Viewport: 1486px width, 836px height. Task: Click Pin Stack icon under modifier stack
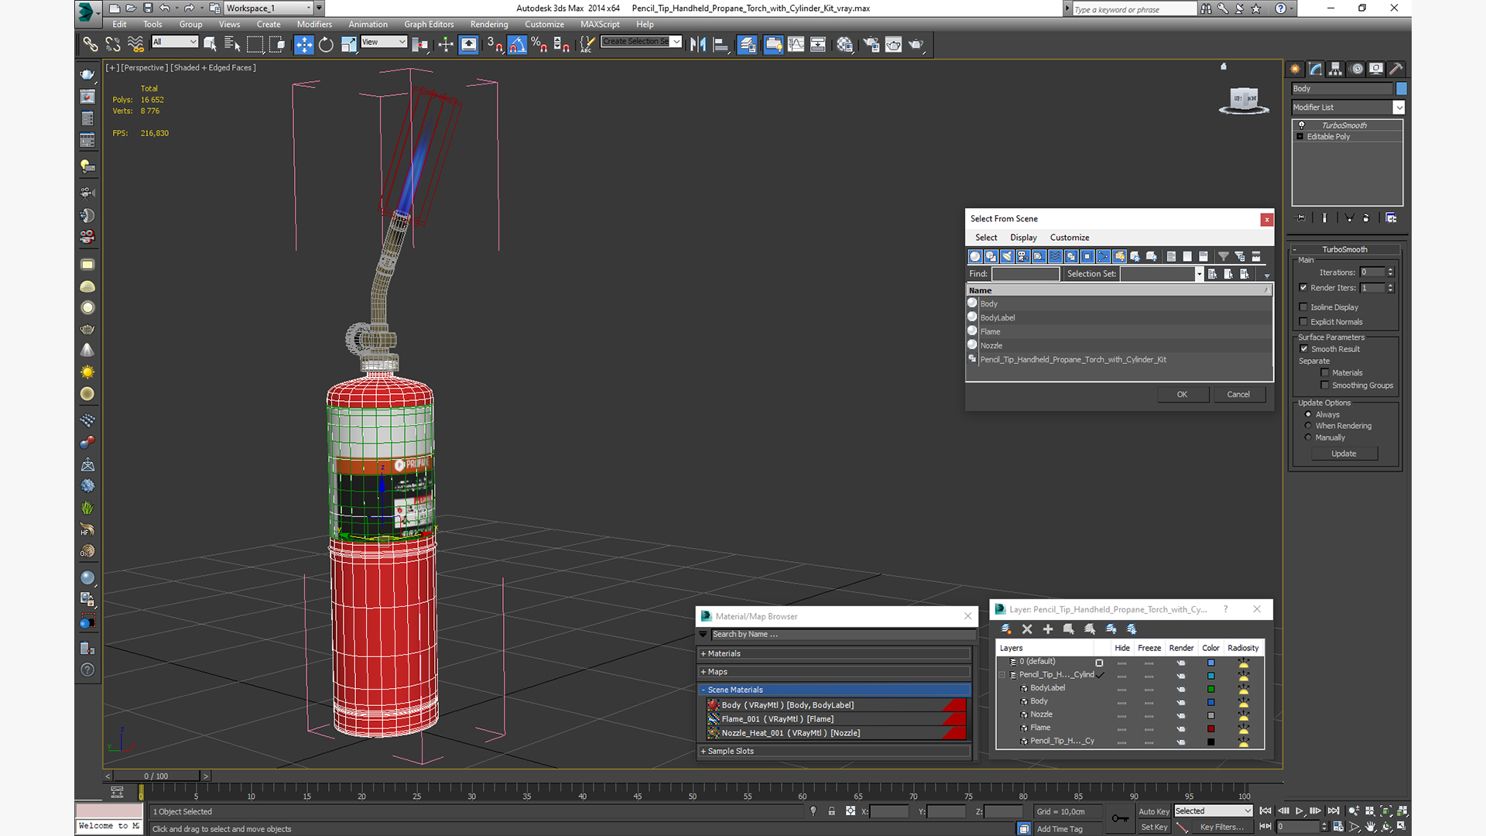coord(1300,218)
